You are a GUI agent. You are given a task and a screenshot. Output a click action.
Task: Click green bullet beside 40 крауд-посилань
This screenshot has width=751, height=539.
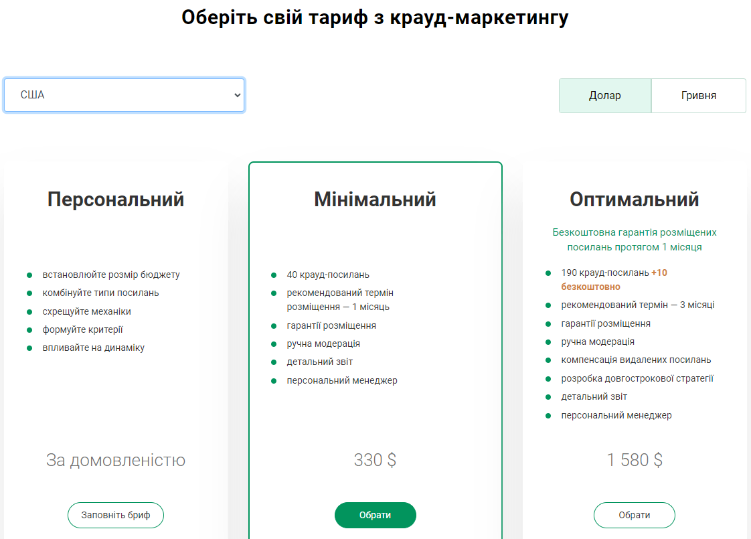pyautogui.click(x=274, y=275)
